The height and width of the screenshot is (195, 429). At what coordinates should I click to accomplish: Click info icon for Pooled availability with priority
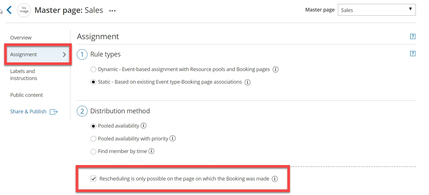pyautogui.click(x=173, y=138)
